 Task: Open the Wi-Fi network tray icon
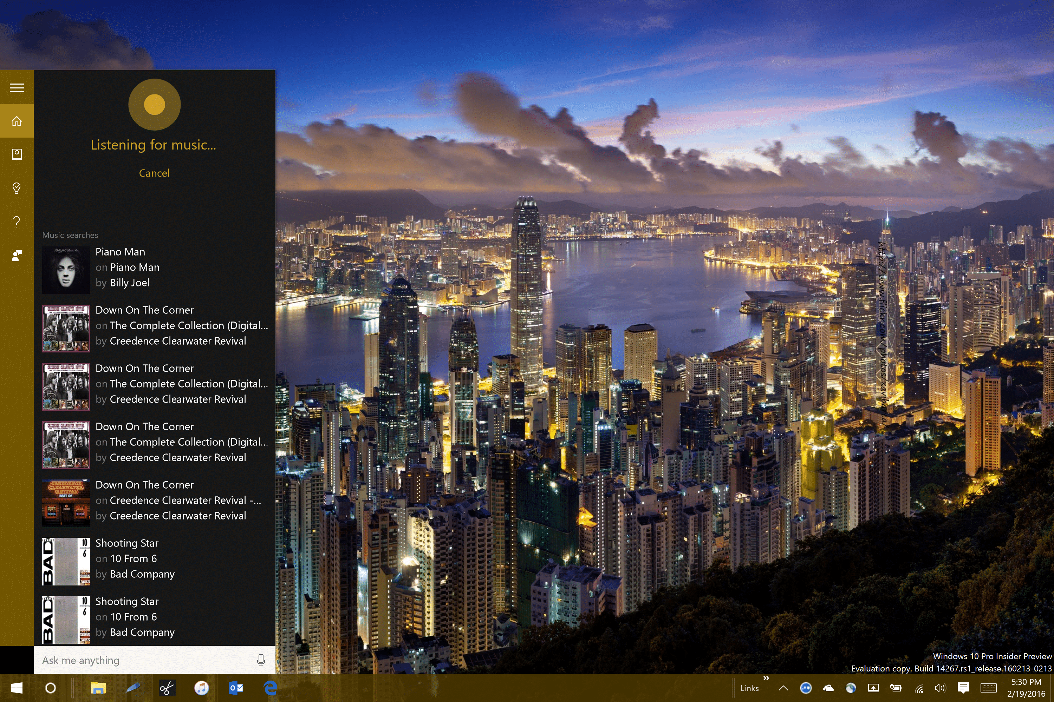pos(919,688)
